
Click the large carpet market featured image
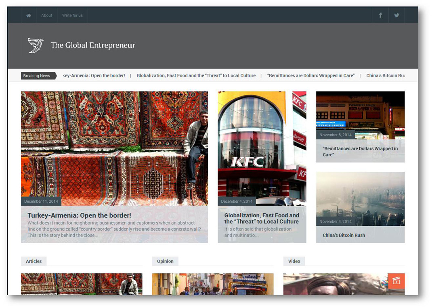click(x=114, y=148)
